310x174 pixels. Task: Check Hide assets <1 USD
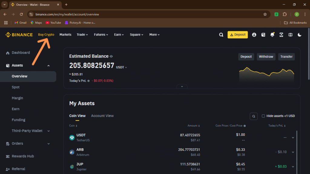(263, 116)
